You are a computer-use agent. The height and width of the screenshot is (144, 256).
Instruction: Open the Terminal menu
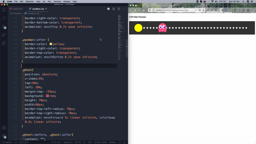tap(57, 2)
